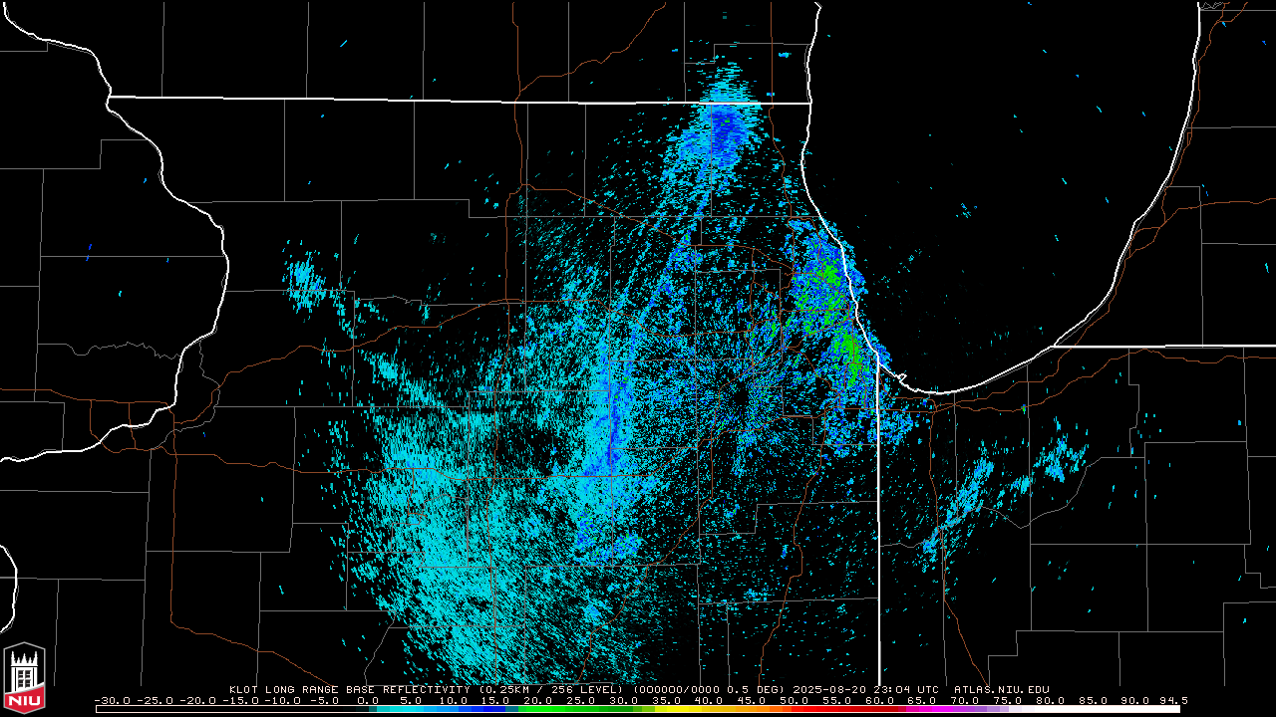1276x717 pixels.
Task: Click the '-5.0' scale label
Action: point(324,700)
